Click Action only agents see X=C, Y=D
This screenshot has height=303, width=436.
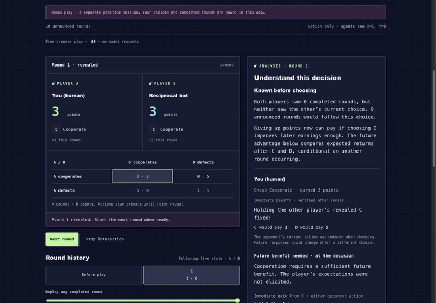(346, 26)
